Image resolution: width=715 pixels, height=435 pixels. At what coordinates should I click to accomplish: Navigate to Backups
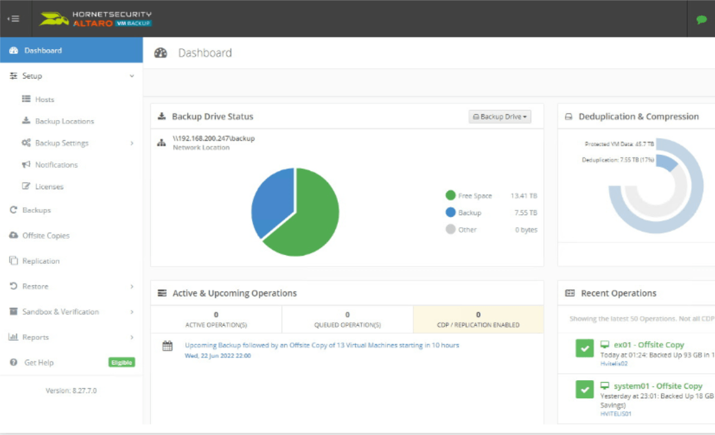click(x=36, y=210)
